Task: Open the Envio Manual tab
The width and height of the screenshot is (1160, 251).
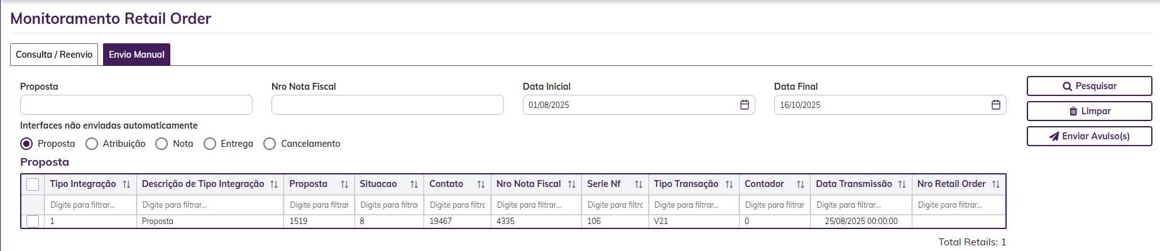Action: click(136, 55)
